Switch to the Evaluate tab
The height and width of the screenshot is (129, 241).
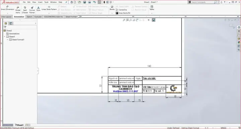(x=38, y=17)
